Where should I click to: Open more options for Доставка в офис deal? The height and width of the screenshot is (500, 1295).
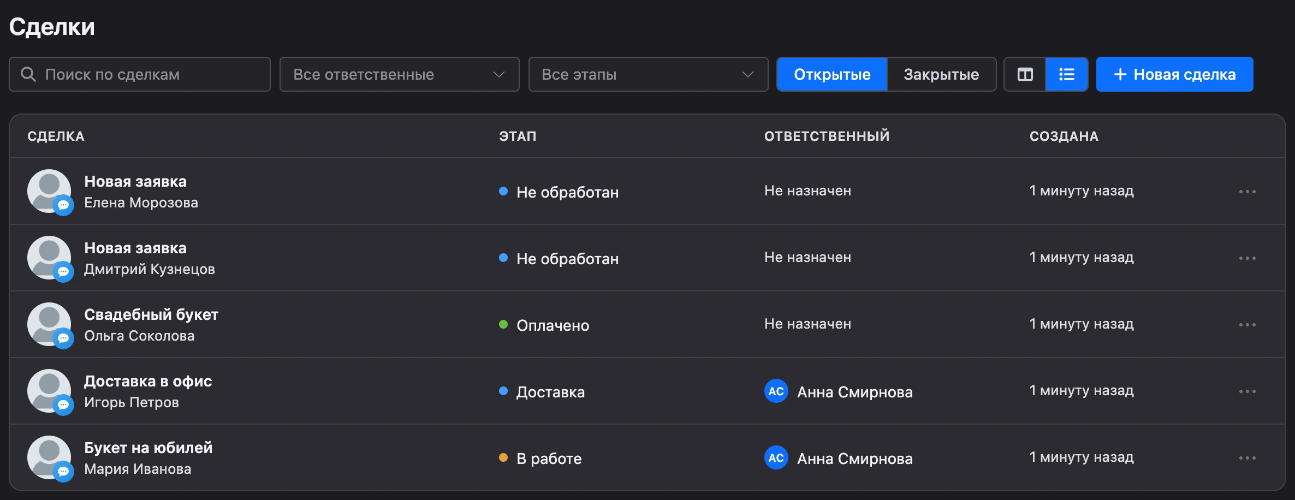tap(1247, 391)
